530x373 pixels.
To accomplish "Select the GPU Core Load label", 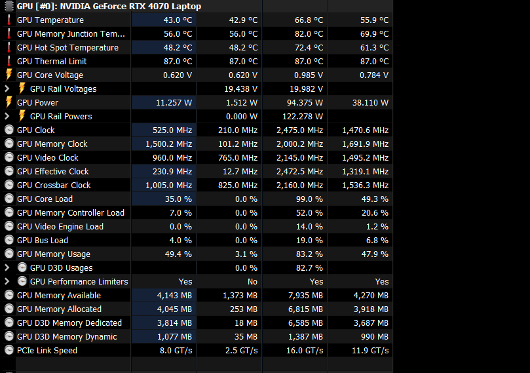I will [45, 199].
